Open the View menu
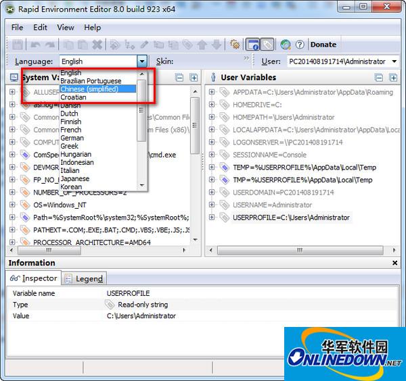The image size is (406, 381). click(x=66, y=28)
